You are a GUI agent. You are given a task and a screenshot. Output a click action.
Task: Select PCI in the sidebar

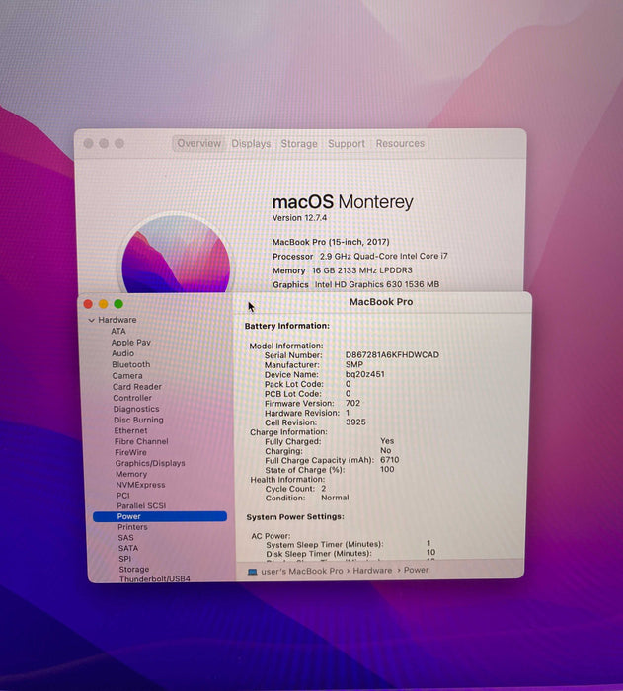tap(123, 496)
